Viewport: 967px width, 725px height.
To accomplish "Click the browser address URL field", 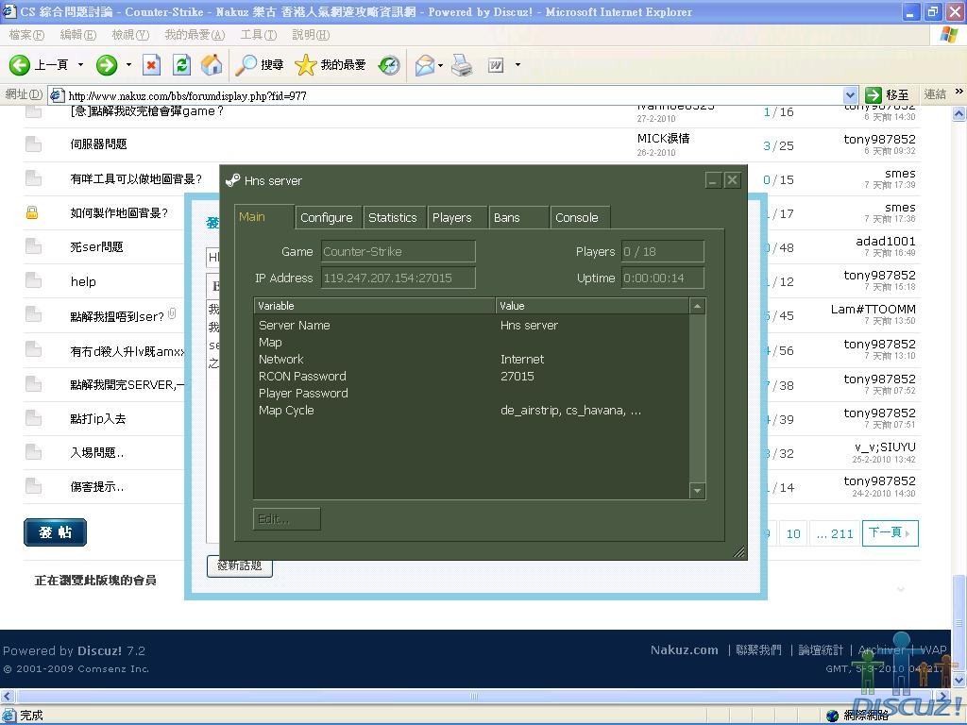I will 453,95.
